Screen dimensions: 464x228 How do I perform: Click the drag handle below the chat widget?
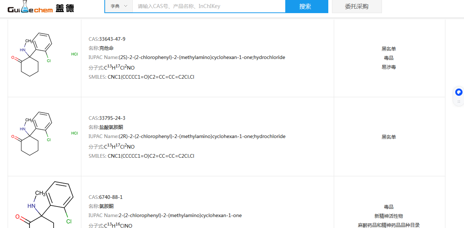pos(459,102)
